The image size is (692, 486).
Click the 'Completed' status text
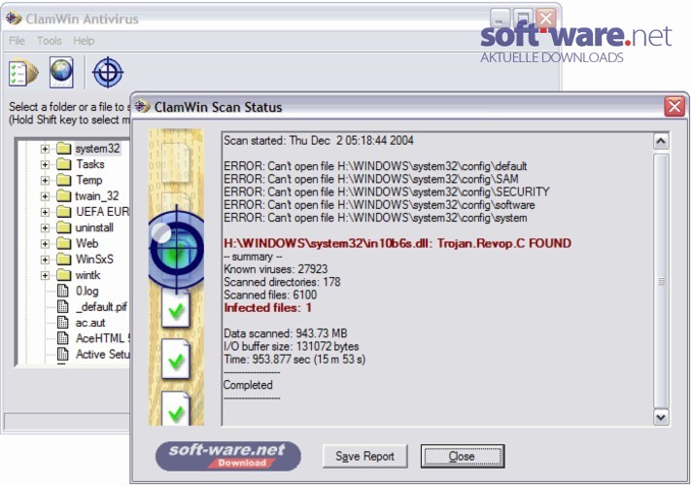pos(248,385)
